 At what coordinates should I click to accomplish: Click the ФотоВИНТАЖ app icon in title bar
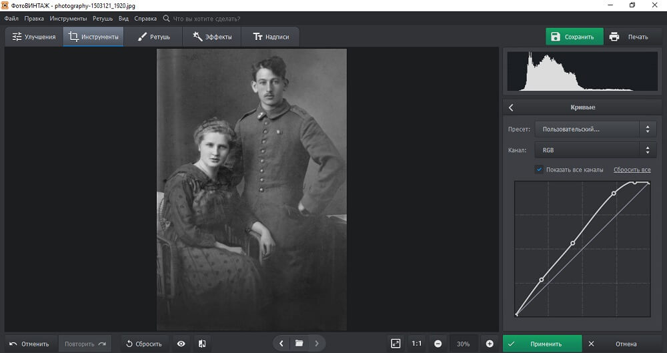pyautogui.click(x=5, y=5)
